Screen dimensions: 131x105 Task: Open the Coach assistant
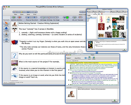pyautogui.click(x=6, y=35)
